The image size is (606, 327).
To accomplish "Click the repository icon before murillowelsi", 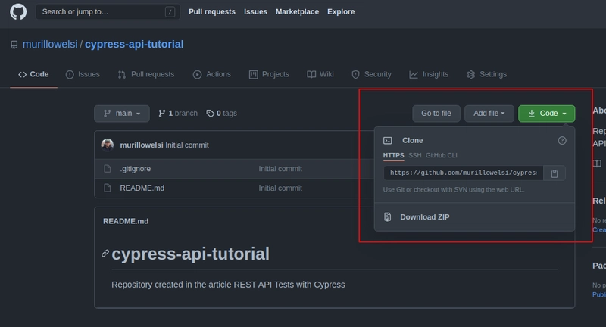I will [14, 45].
